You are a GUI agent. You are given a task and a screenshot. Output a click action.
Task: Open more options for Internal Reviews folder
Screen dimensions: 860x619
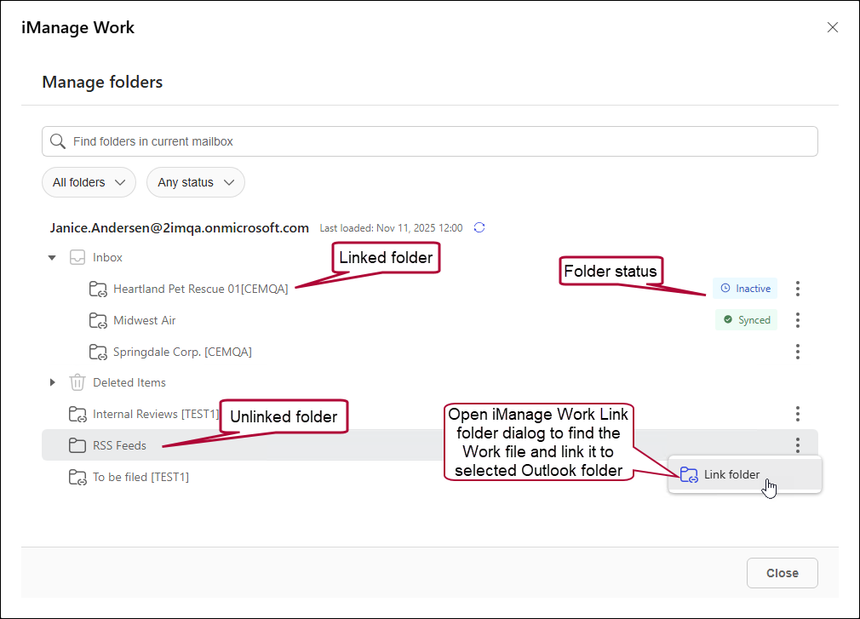point(797,414)
